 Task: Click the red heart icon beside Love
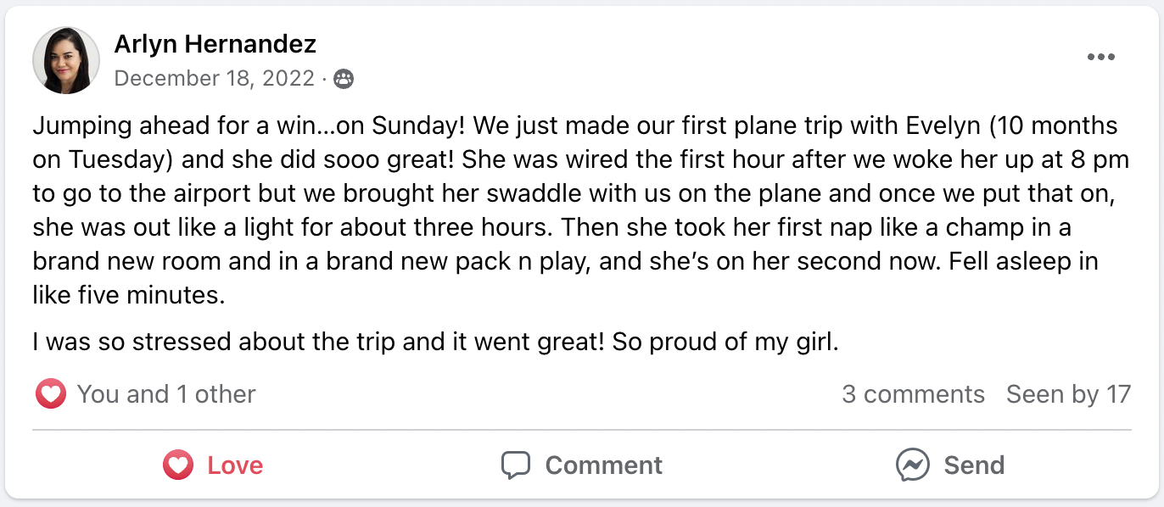click(x=178, y=465)
